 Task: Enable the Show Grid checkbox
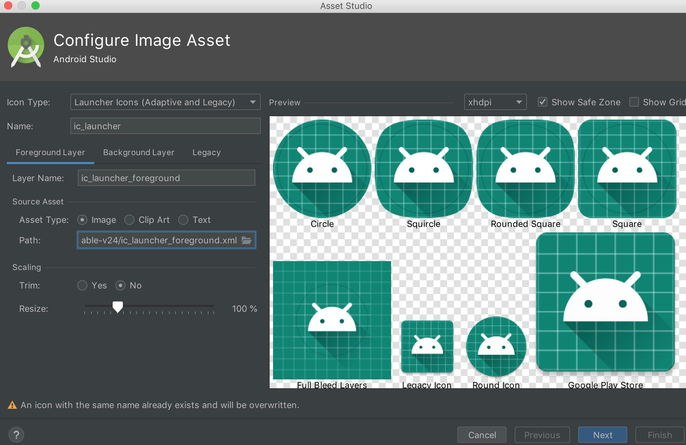coord(634,102)
